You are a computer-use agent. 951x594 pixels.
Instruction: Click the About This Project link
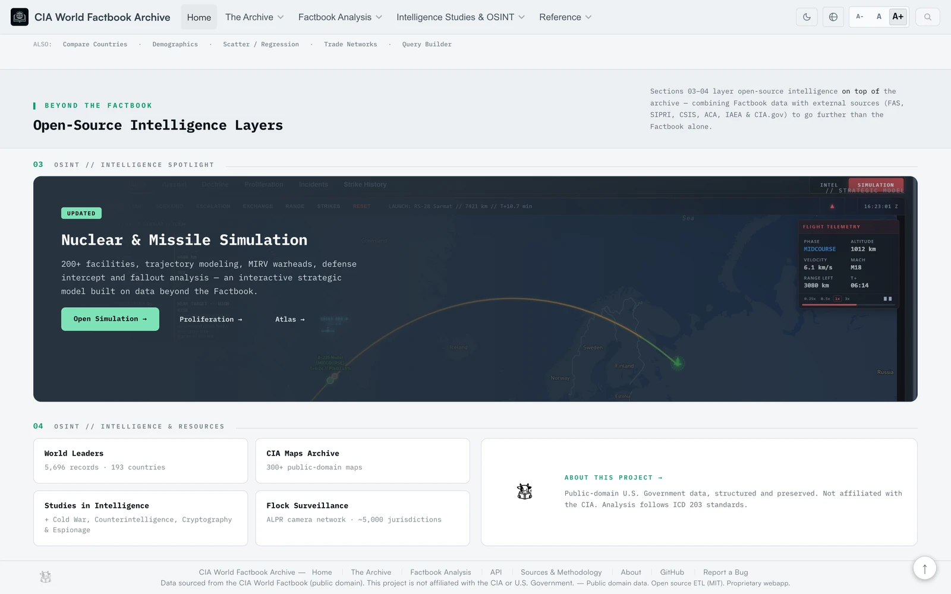point(613,478)
